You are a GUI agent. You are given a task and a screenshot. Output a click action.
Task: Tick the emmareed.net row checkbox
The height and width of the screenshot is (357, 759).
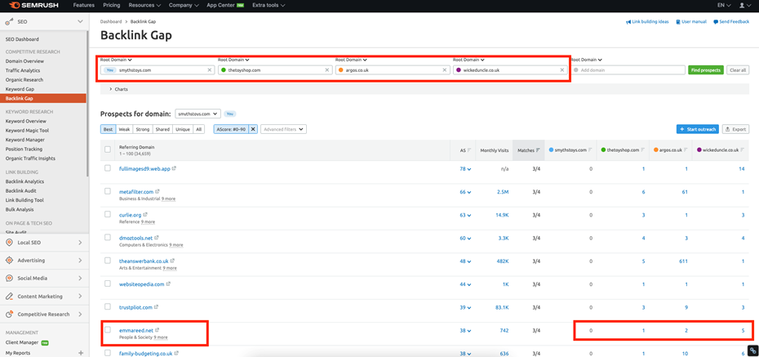(108, 330)
